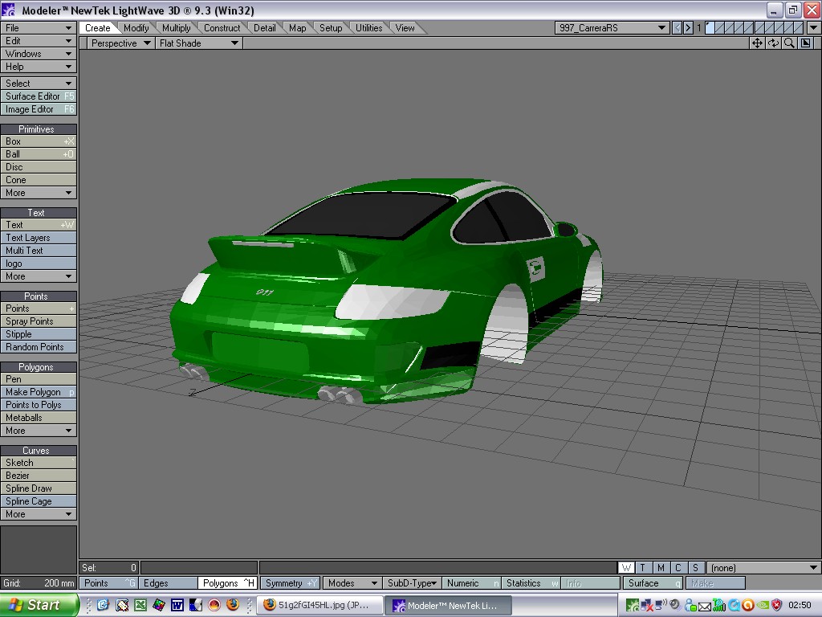Open the layer bank dropdown arrow
Screen dimensions: 822x617
pos(814,28)
